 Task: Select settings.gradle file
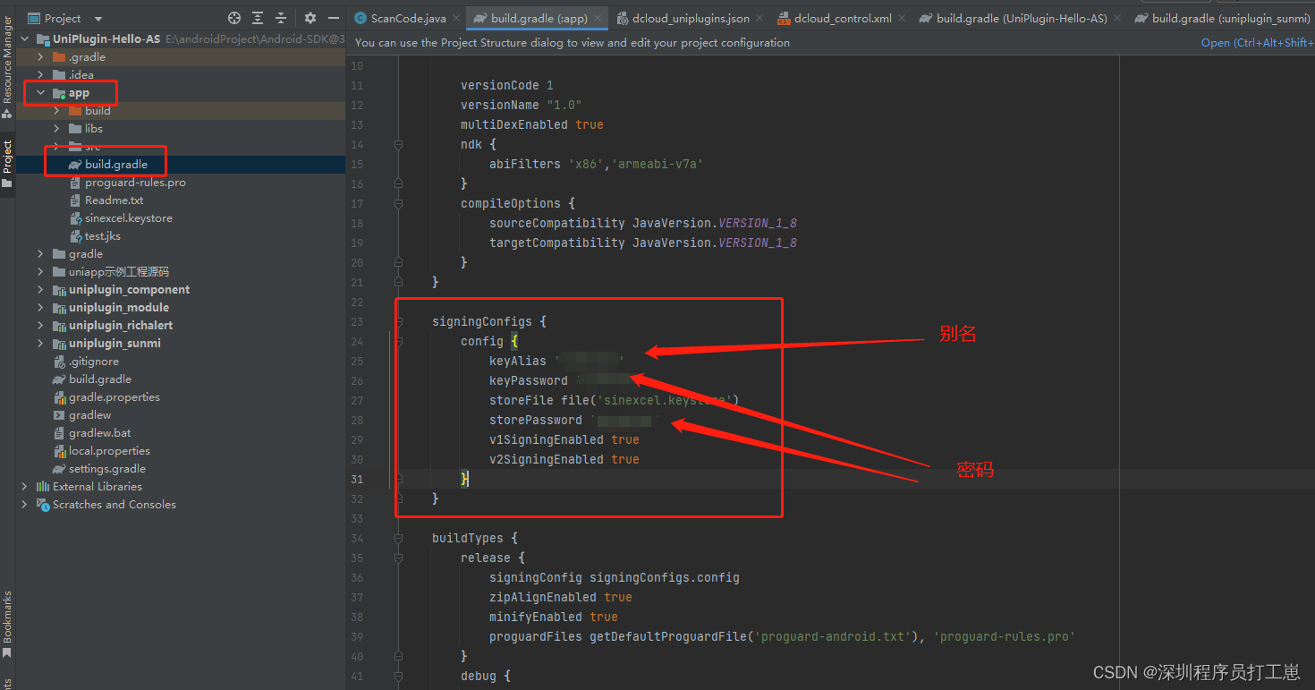tap(107, 469)
